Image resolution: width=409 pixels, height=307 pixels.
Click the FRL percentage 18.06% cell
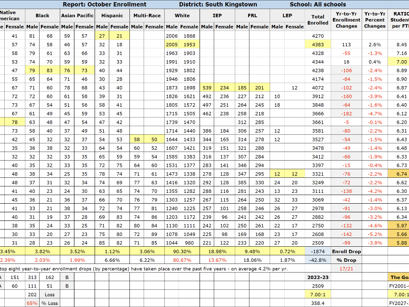click(x=252, y=260)
